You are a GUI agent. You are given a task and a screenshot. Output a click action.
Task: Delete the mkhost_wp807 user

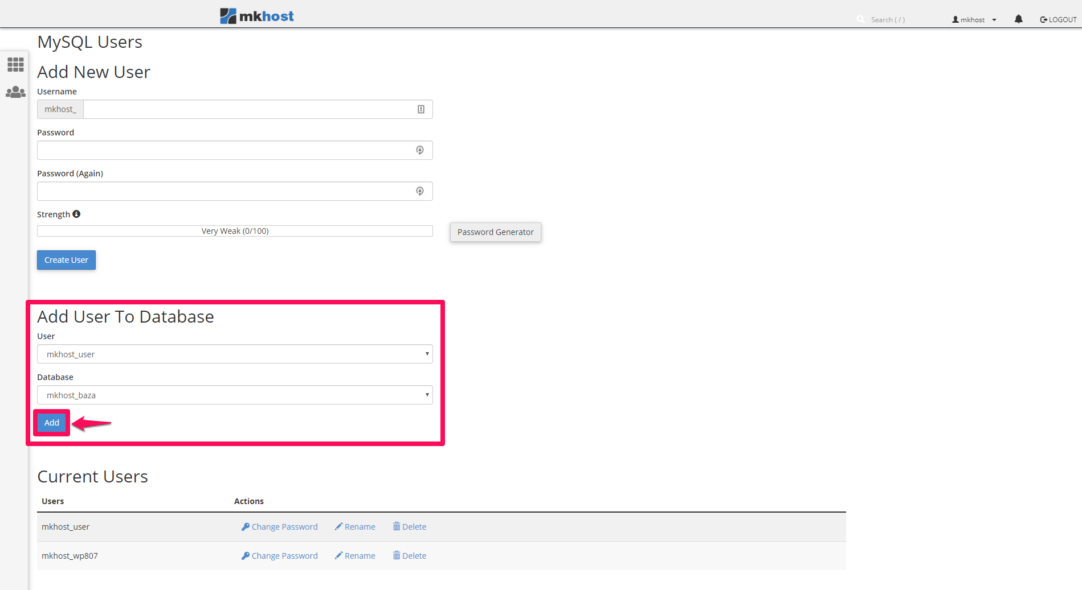(410, 556)
